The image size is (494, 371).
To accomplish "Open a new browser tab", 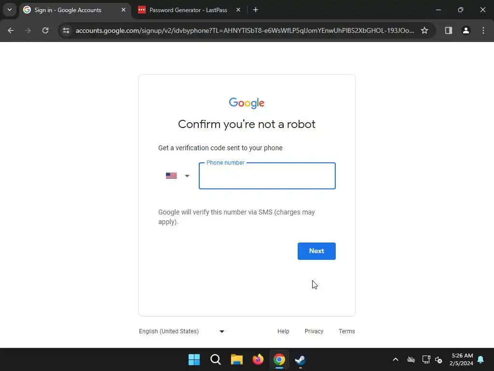I will (256, 10).
